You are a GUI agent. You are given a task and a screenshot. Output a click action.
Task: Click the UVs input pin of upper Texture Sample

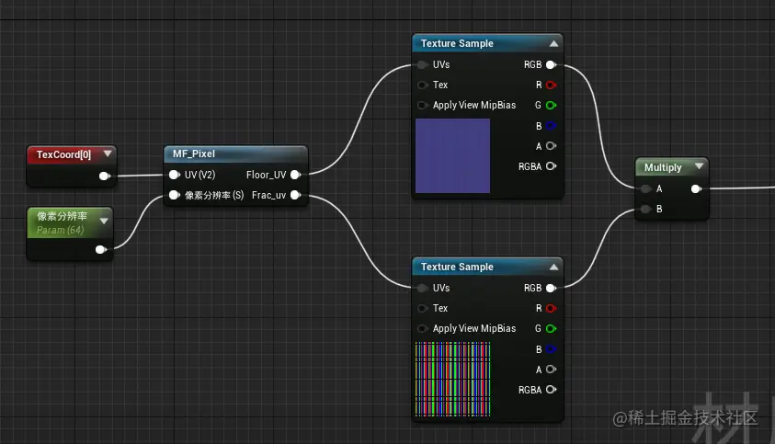[x=422, y=64]
